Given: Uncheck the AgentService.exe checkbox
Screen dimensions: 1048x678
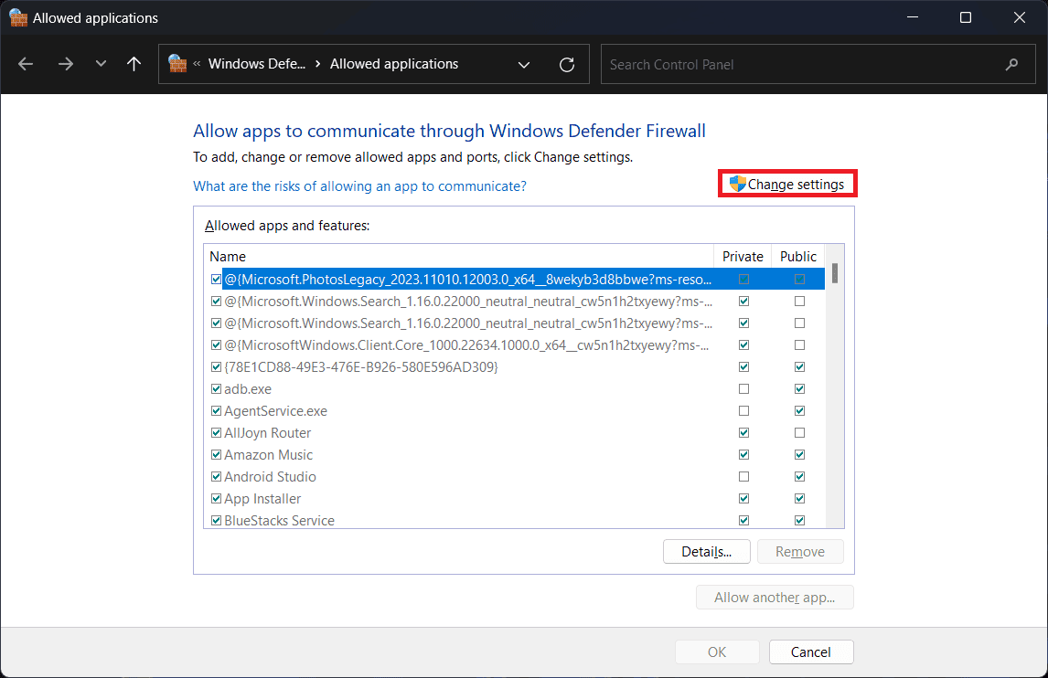Looking at the screenshot, I should (216, 411).
